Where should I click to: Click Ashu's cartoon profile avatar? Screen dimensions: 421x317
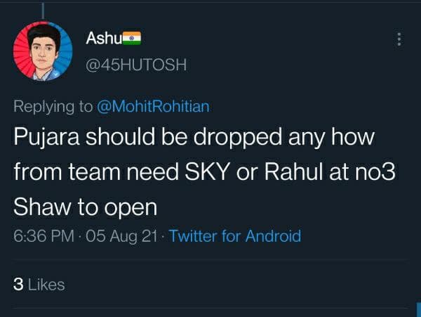43,50
